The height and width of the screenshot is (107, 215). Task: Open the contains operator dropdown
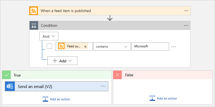(112, 46)
